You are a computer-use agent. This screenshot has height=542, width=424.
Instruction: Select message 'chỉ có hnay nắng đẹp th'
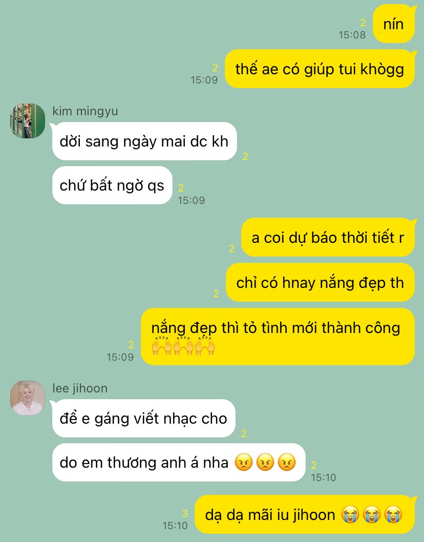(321, 282)
